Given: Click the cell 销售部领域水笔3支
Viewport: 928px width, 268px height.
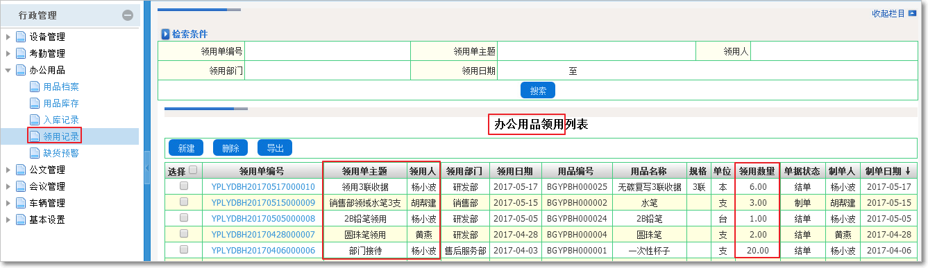Looking at the screenshot, I should 365,203.
